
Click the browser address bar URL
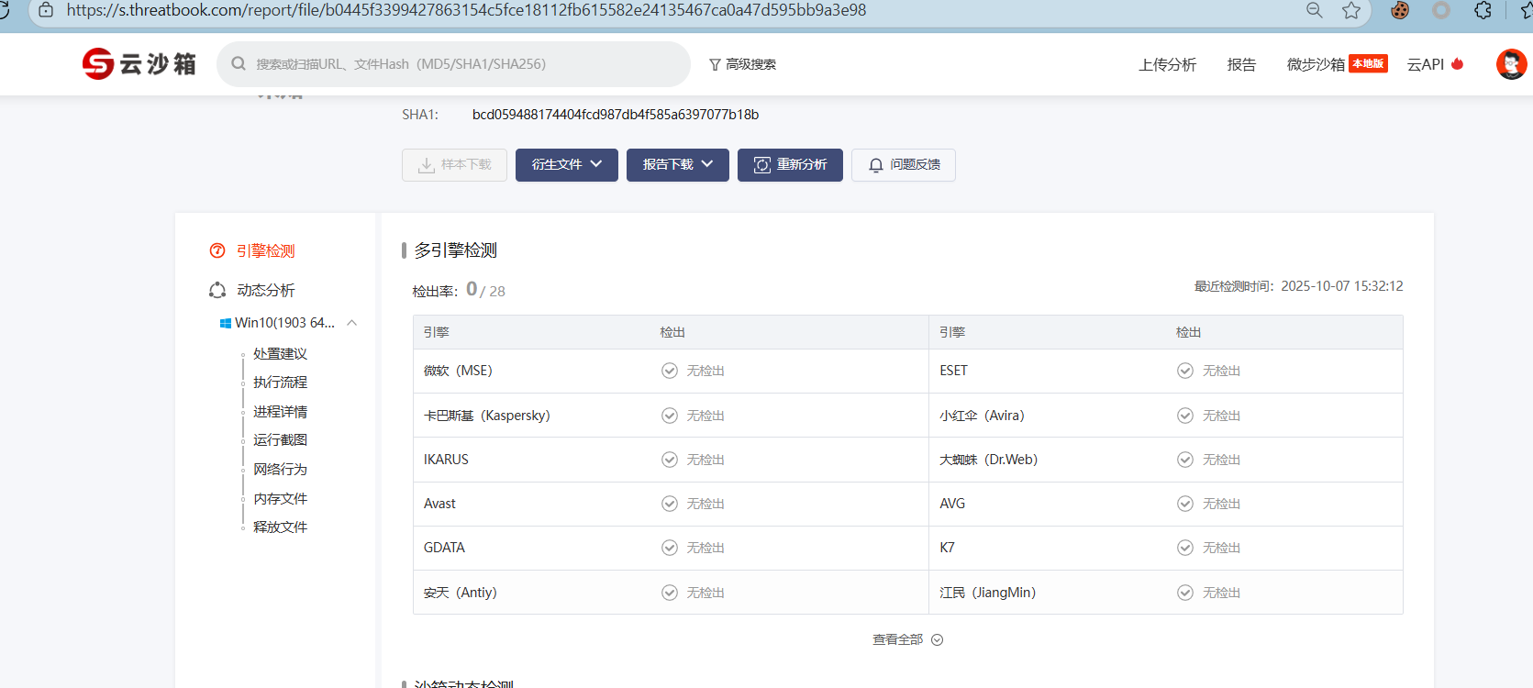[x=466, y=10]
